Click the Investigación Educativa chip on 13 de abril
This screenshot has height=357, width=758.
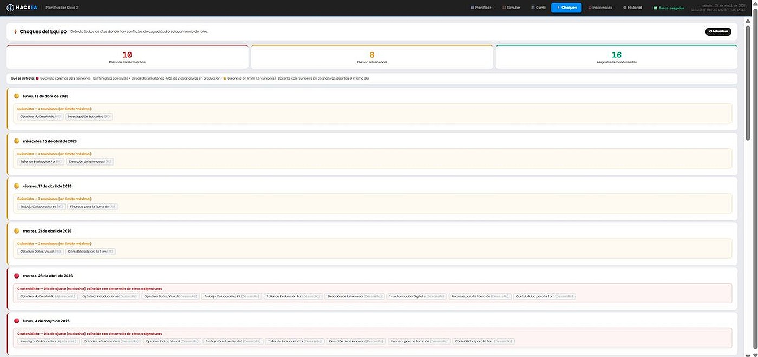pyautogui.click(x=89, y=116)
